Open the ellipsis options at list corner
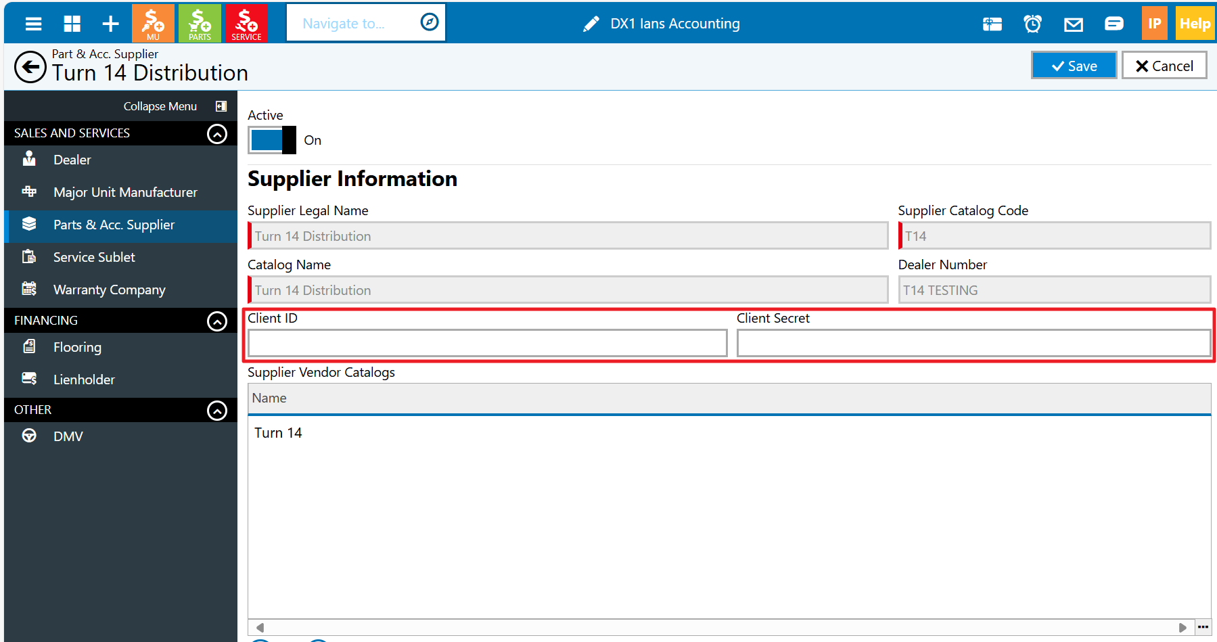 (x=1203, y=627)
